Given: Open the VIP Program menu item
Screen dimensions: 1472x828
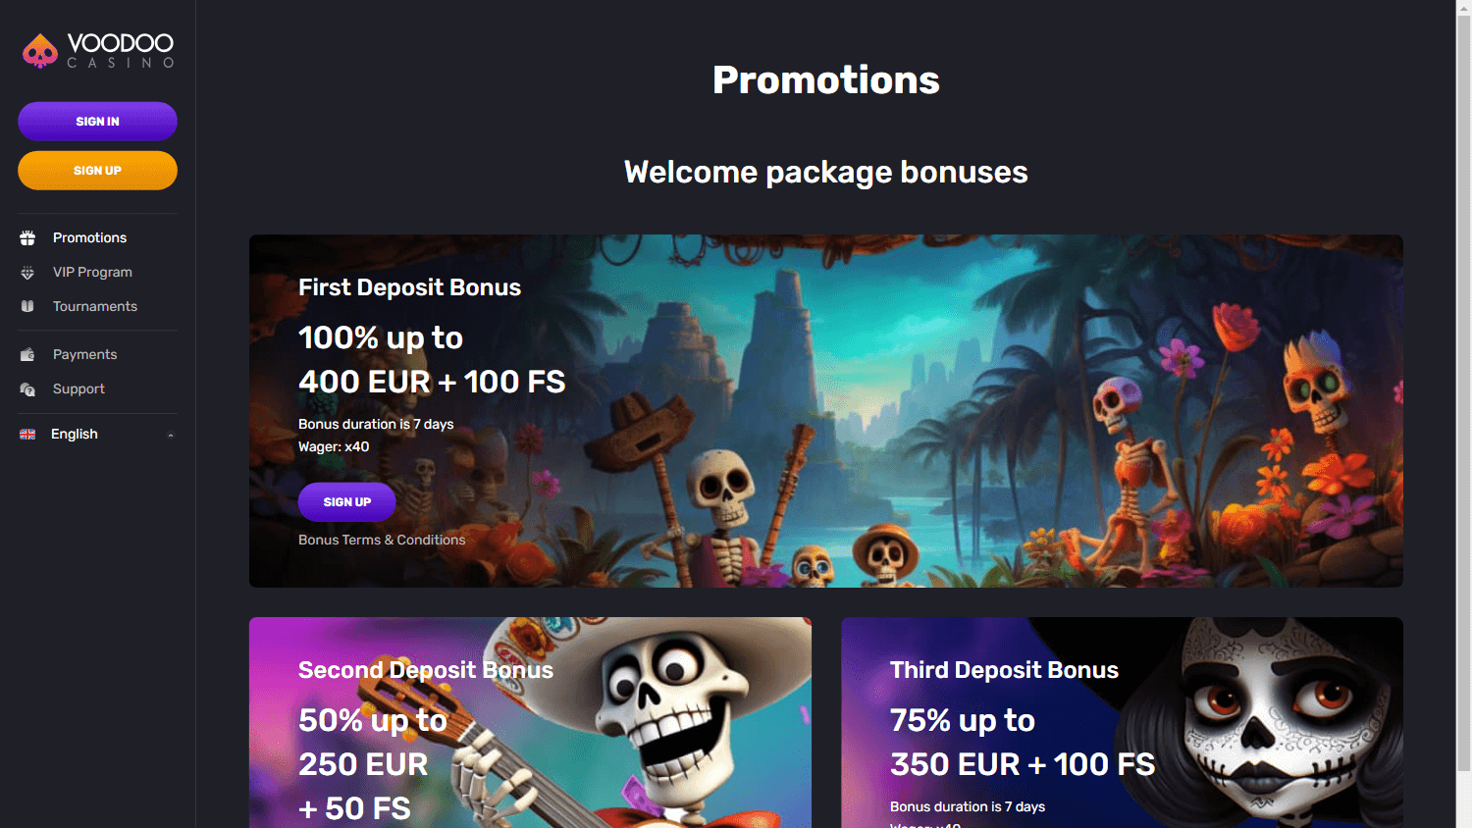Looking at the screenshot, I should (92, 272).
